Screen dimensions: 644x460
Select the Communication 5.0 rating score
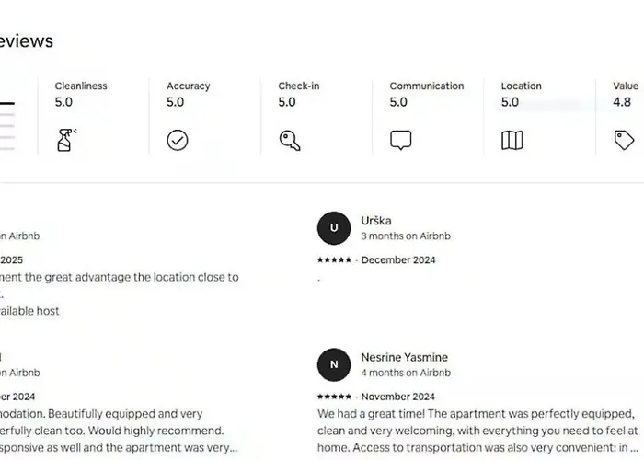398,102
